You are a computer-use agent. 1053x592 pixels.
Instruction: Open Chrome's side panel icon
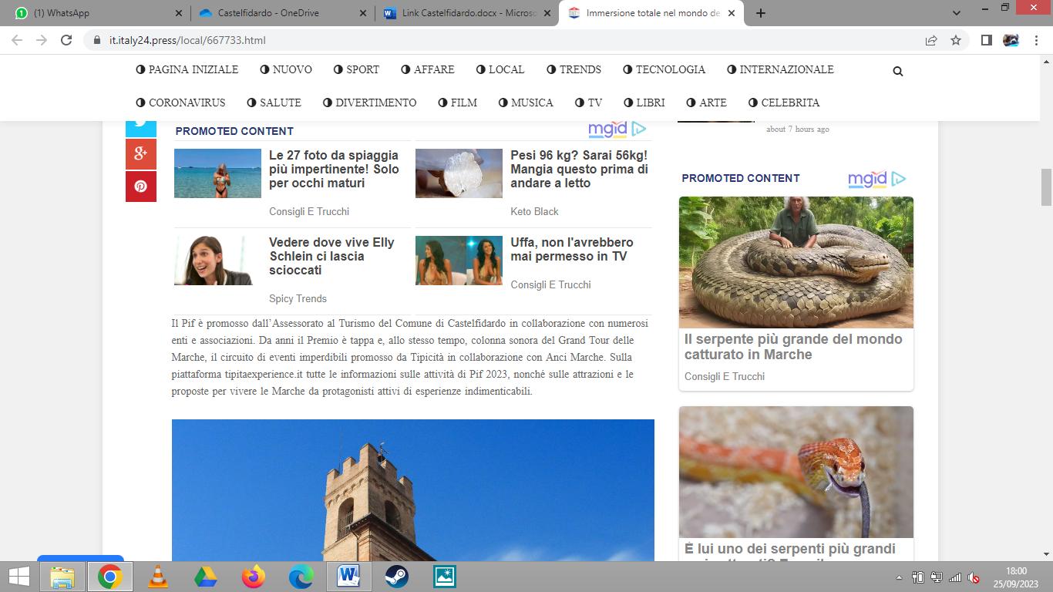[x=986, y=40]
